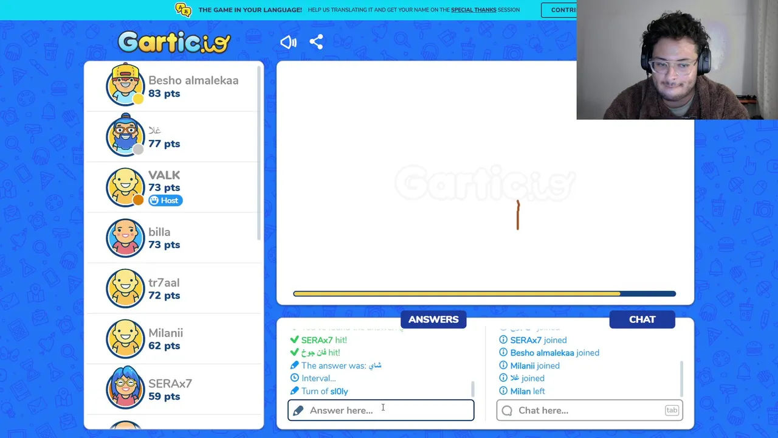
Task: Click the 59 pts score
Action: [164, 397]
